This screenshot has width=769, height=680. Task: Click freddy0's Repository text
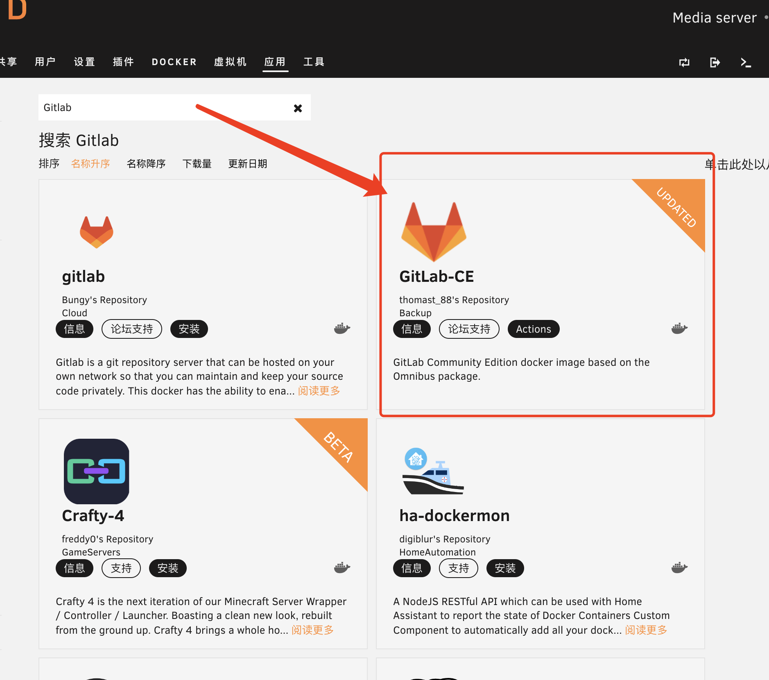[x=108, y=539]
